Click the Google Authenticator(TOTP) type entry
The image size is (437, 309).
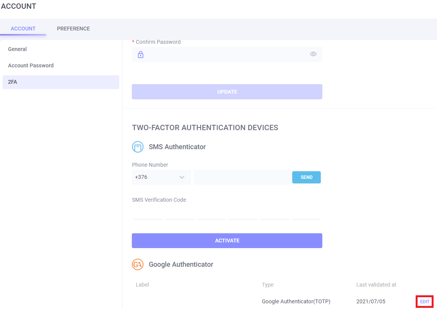[296, 301]
